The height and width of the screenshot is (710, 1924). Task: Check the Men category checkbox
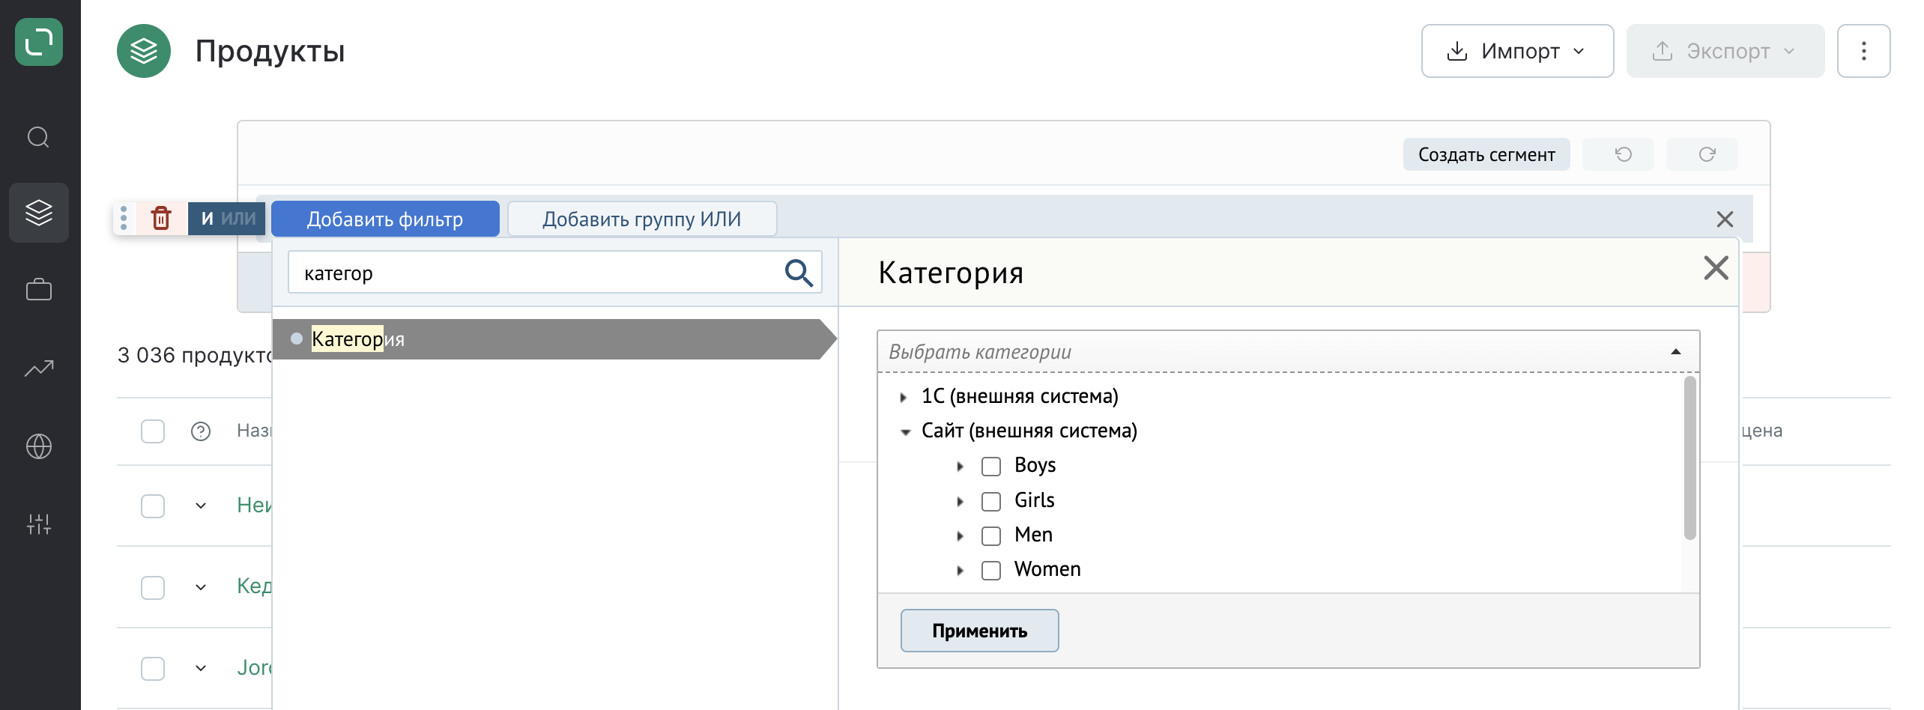[x=991, y=535]
